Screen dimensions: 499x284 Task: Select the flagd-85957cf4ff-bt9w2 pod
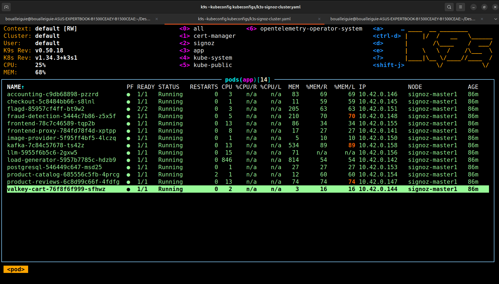248,109
